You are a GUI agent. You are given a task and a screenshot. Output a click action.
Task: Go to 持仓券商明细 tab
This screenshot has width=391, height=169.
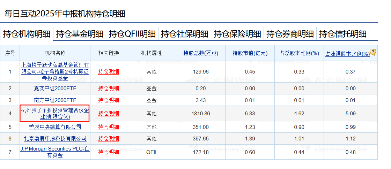tap(290, 34)
